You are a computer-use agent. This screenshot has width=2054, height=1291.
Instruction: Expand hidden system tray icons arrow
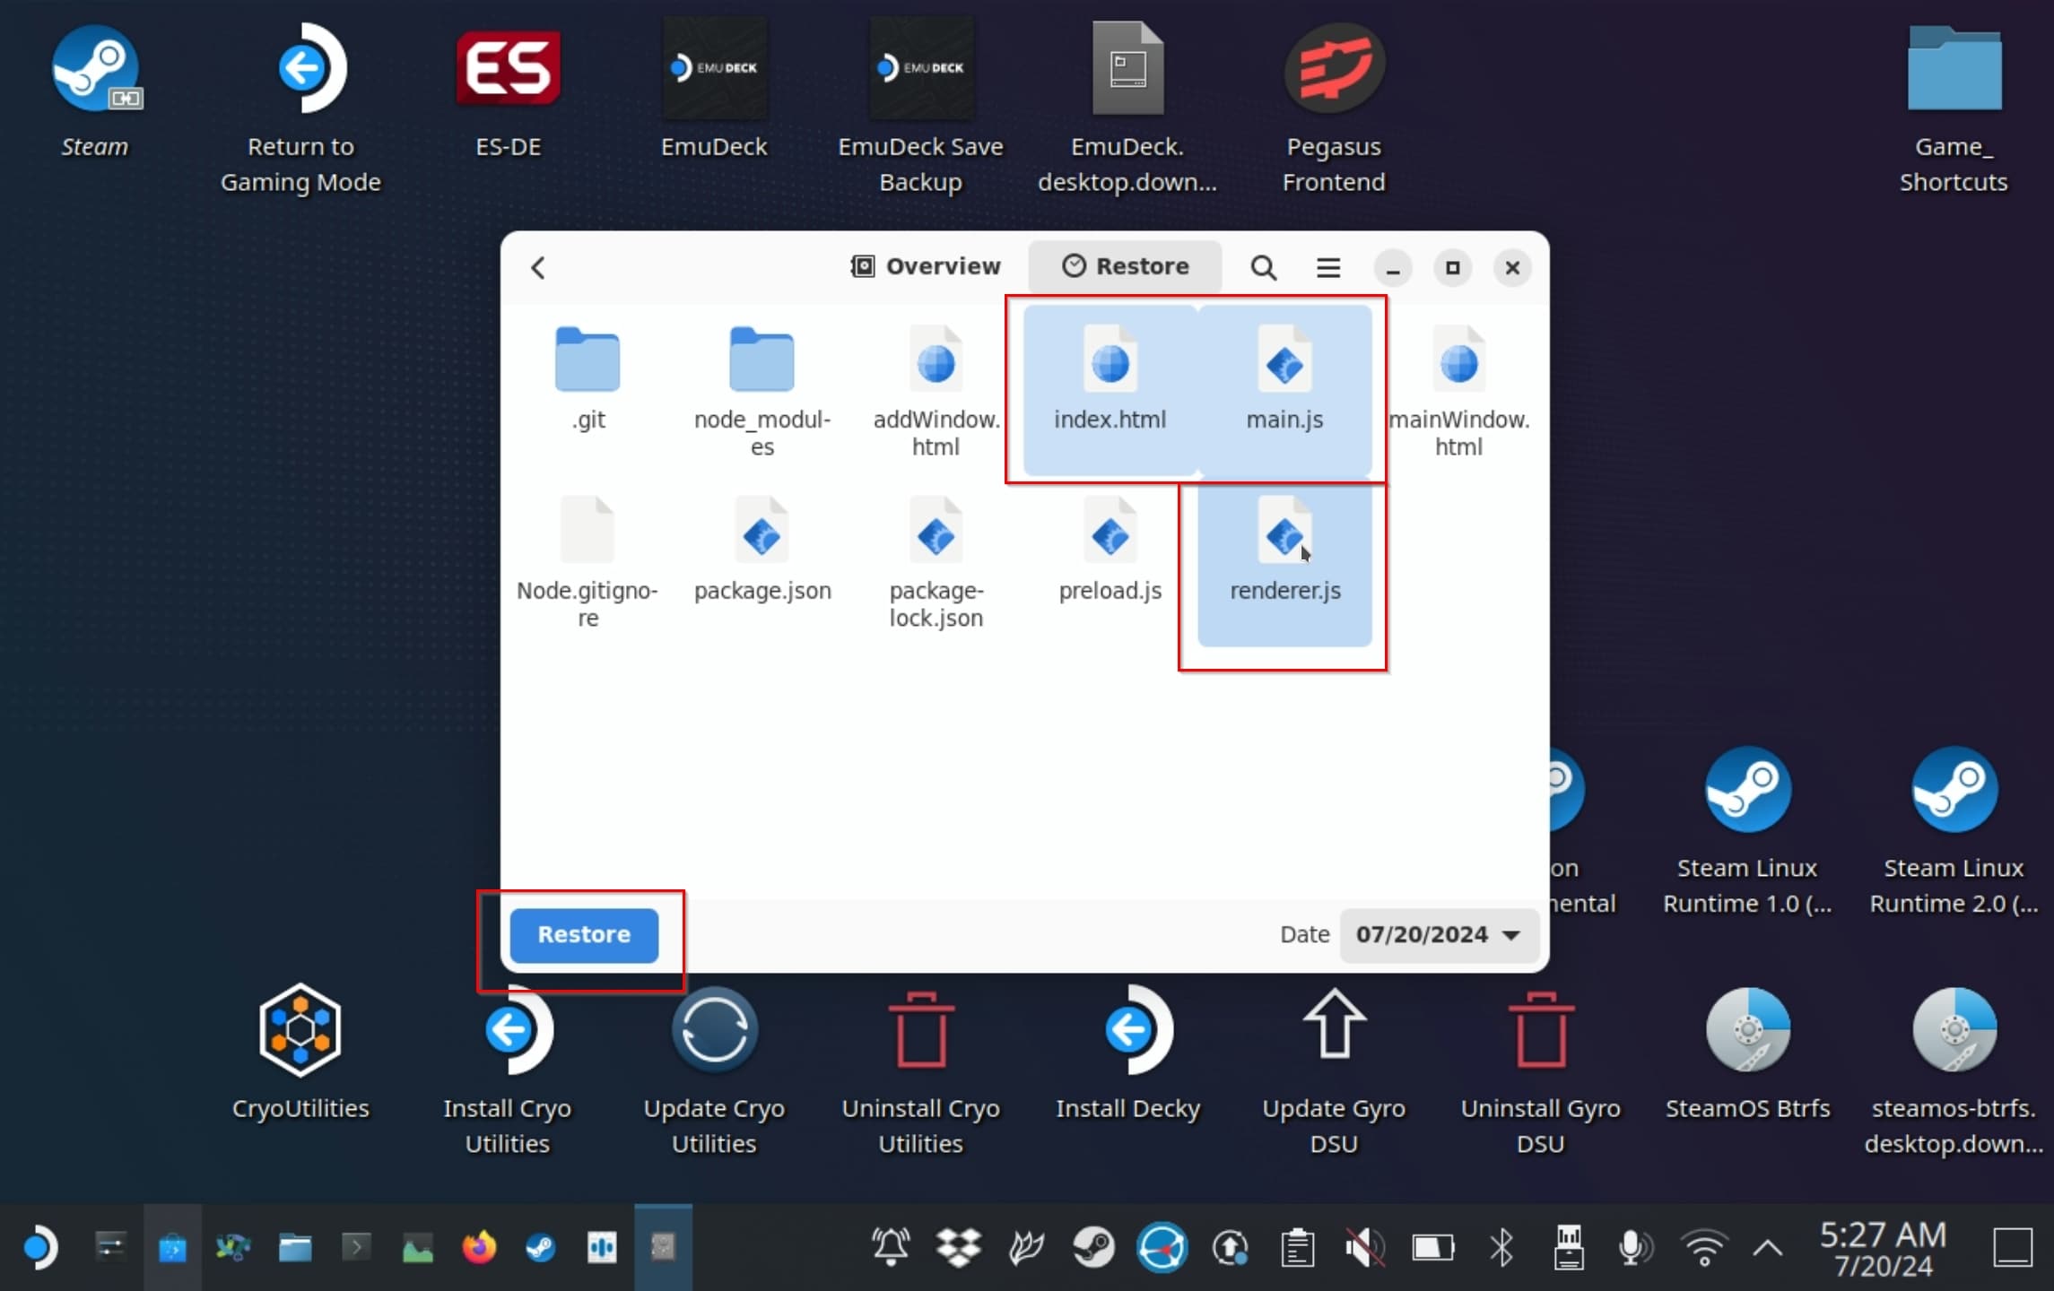[x=1768, y=1247]
